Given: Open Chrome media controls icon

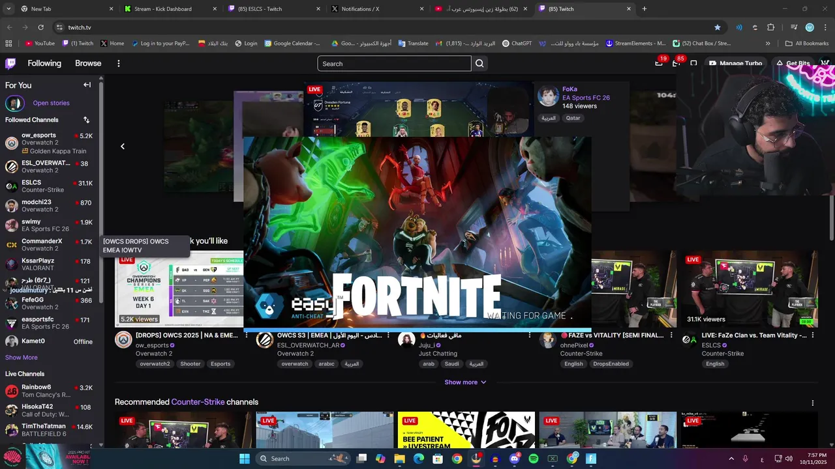Looking at the screenshot, I should (794, 27).
